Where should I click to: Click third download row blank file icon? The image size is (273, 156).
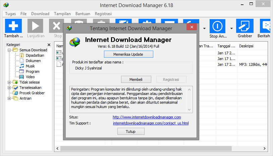coord(59,64)
